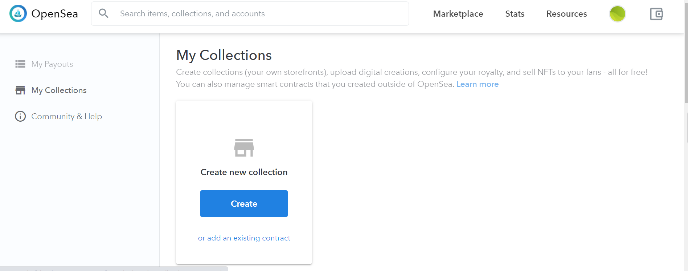Open the Resources menu
Screen dimensions: 688x271
[566, 14]
